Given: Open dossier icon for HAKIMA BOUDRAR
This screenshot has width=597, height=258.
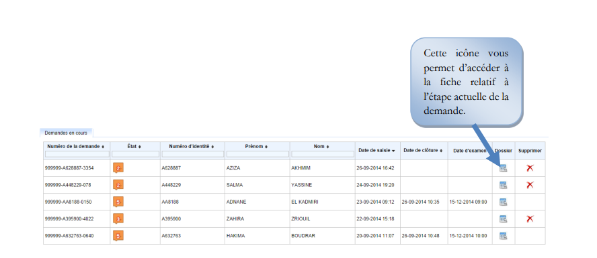Looking at the screenshot, I should [x=504, y=236].
